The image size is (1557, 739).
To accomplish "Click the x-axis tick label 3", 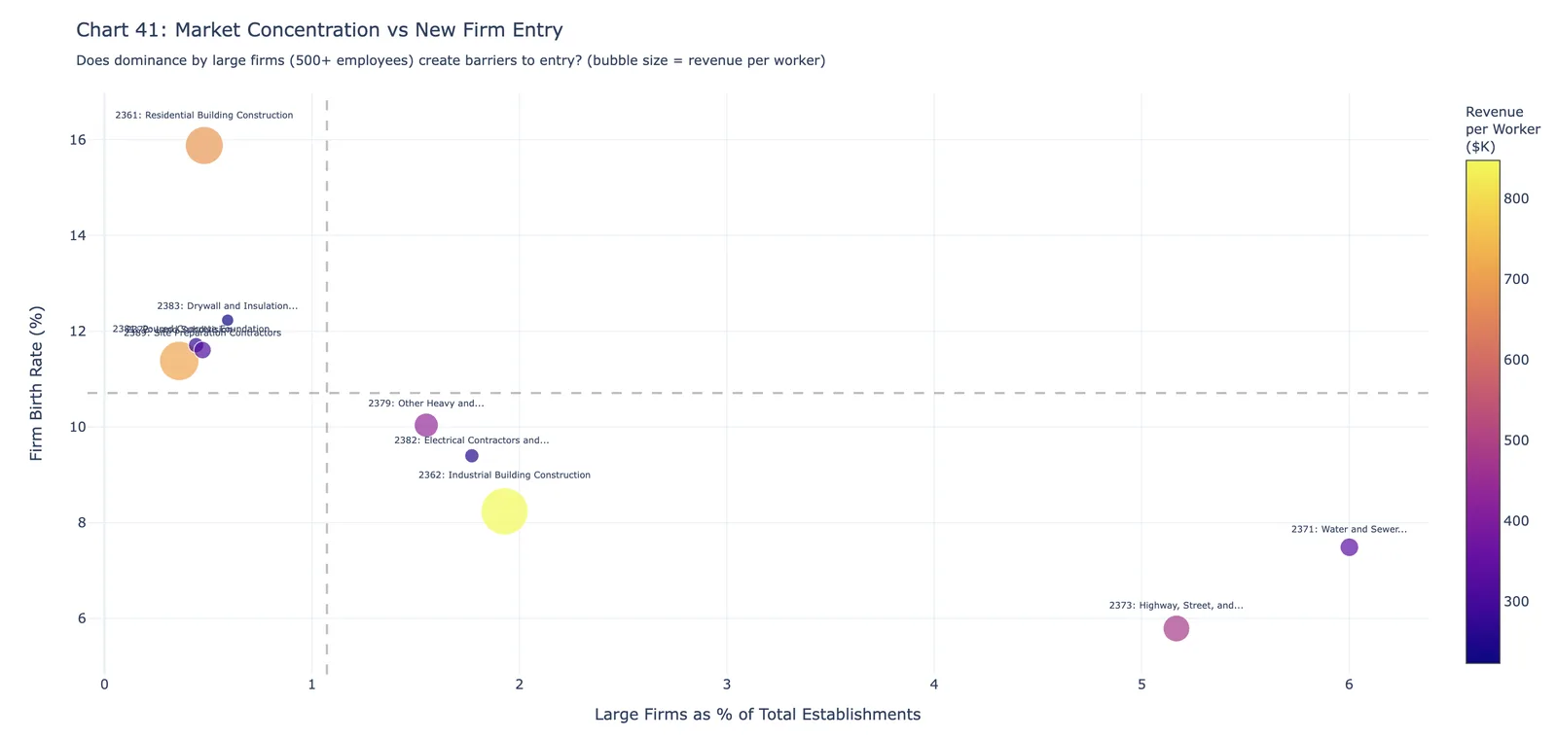I will 727,685.
